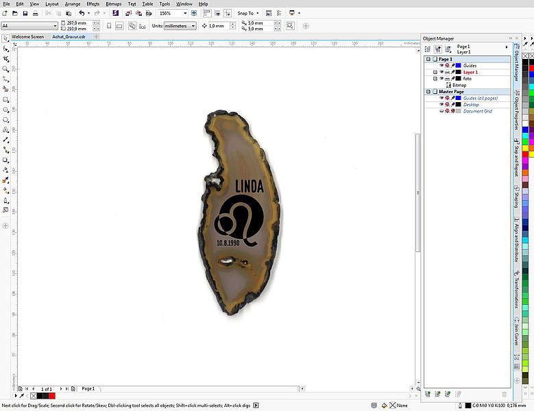Viewport: 534px width, 411px height.
Task: Pick the red swatch in document palette
Action: 52,396
